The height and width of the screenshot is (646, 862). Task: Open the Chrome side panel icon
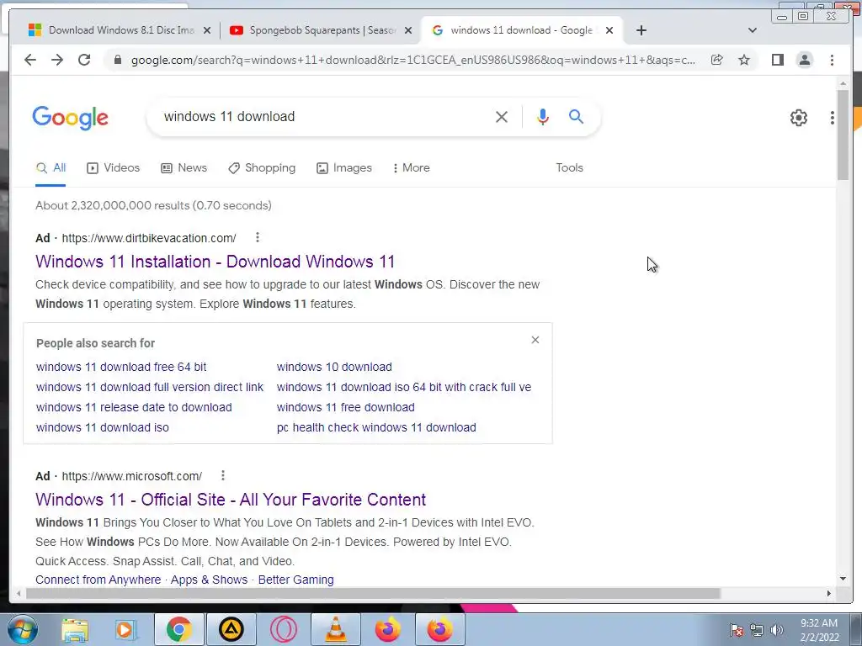(777, 60)
